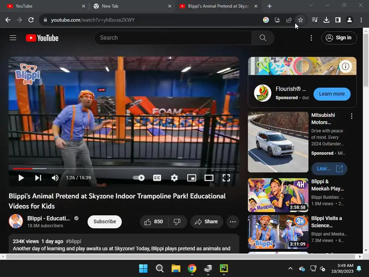The height and width of the screenshot is (277, 369).
Task: Toggle autoplay switch
Action: [139, 178]
